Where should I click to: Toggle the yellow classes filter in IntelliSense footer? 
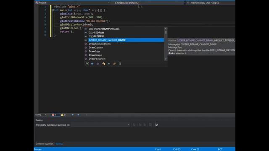coord(103,64)
